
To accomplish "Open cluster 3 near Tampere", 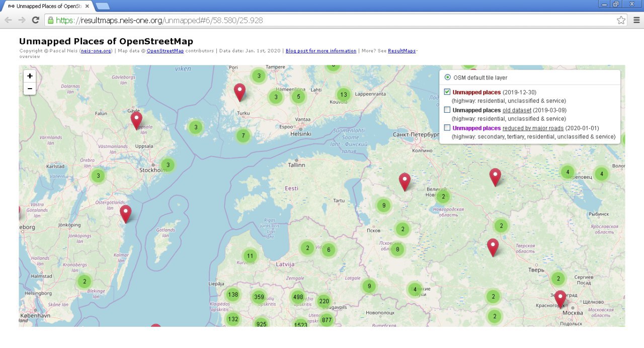I will click(x=258, y=76).
